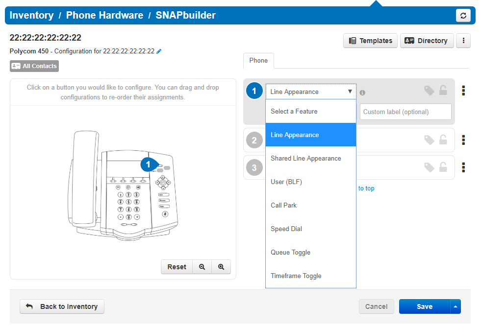The width and height of the screenshot is (481, 329).
Task: Reset the phone image view
Action: click(x=177, y=267)
